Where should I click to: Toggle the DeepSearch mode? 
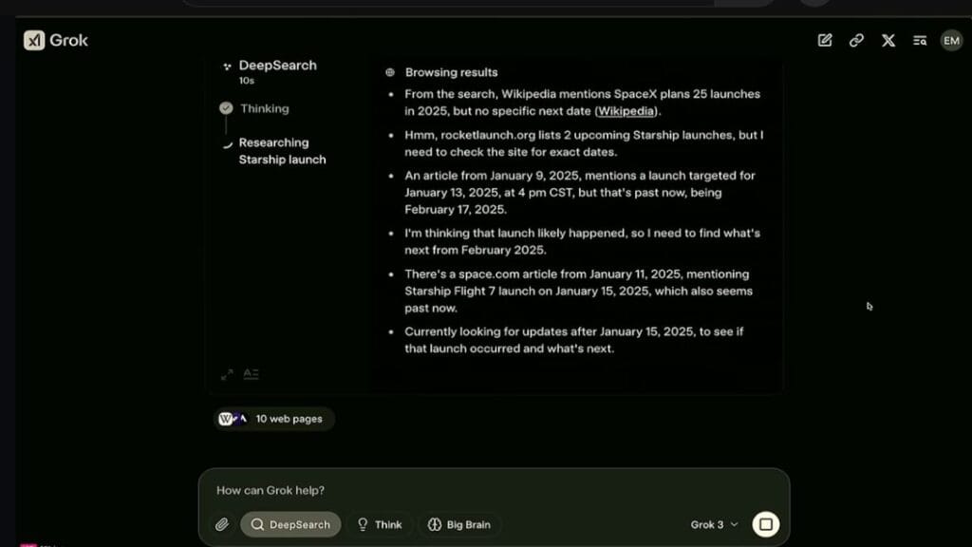tap(290, 524)
